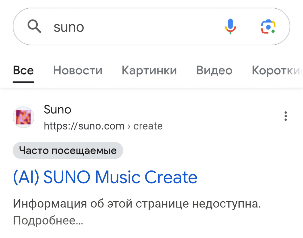Click the suno.com URL breadcrumb

click(x=83, y=126)
